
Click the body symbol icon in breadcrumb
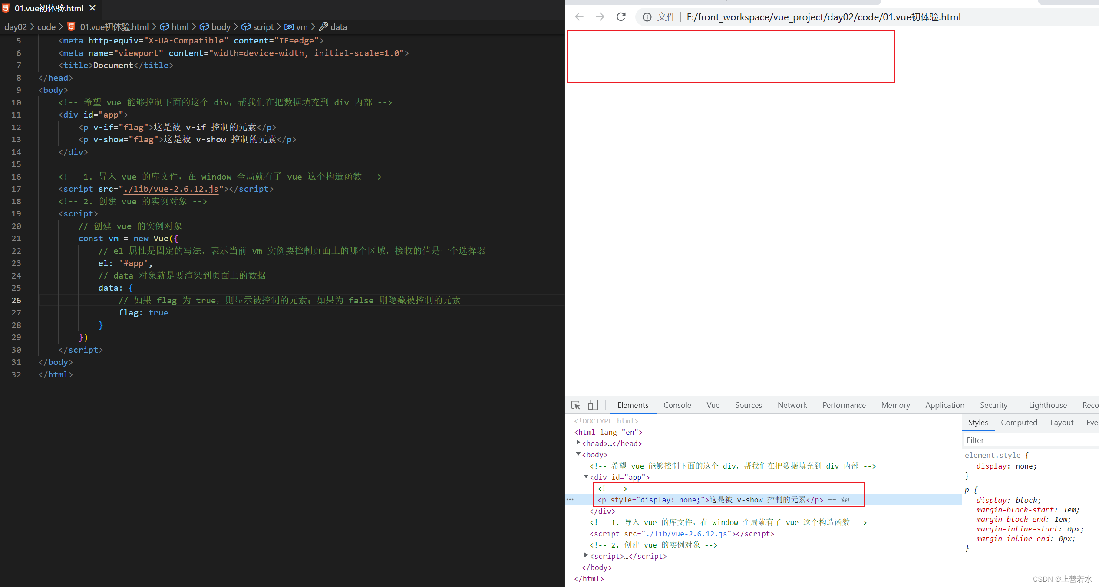[204, 27]
